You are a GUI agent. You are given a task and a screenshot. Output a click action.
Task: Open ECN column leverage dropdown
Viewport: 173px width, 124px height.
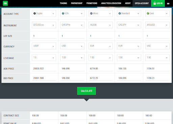(72, 57)
